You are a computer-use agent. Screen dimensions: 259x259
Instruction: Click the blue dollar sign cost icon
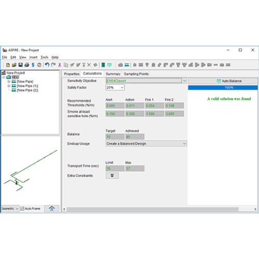33,65
